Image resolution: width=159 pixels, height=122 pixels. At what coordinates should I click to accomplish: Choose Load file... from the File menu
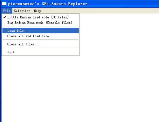pyautogui.click(x=40, y=30)
